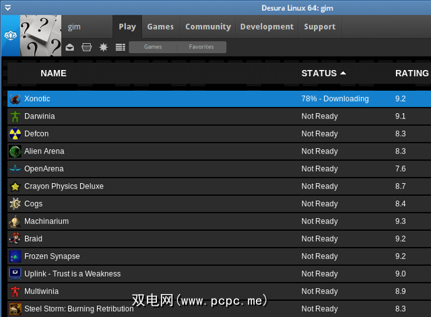This screenshot has width=431, height=317.
Task: Open the Desura logo menu button
Action: coord(11,36)
